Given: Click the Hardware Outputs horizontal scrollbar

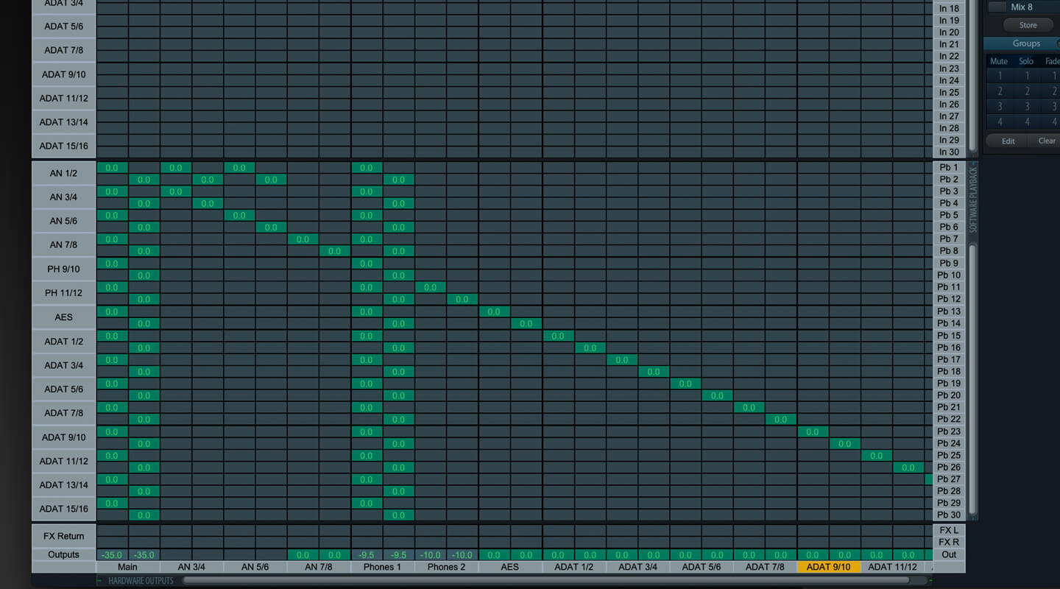Looking at the screenshot, I should pyautogui.click(x=515, y=580).
